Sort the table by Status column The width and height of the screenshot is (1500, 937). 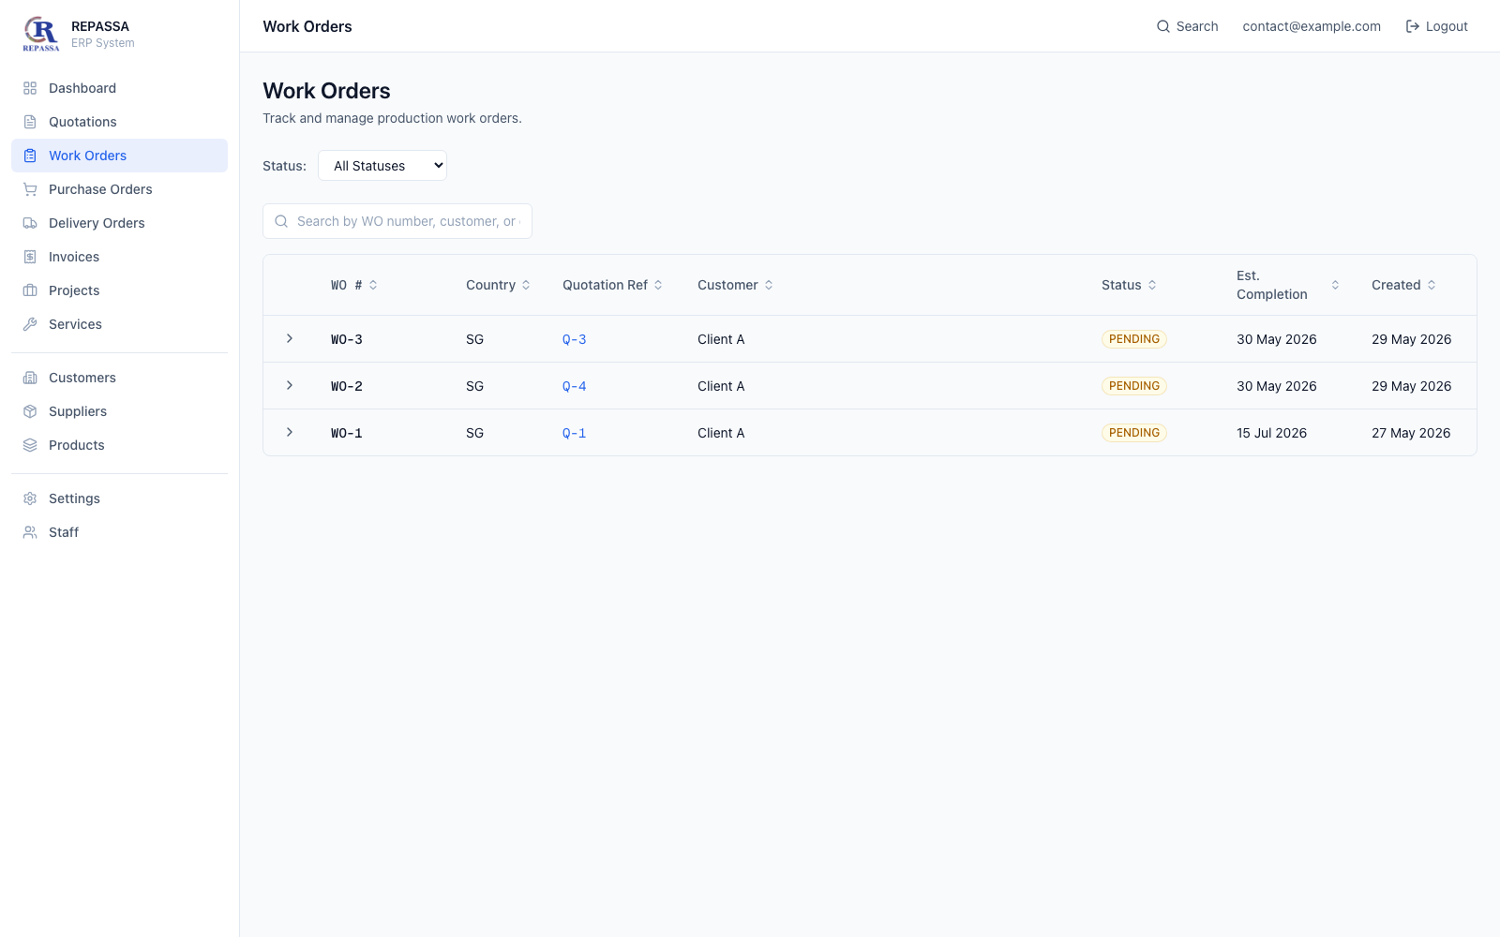tap(1130, 285)
